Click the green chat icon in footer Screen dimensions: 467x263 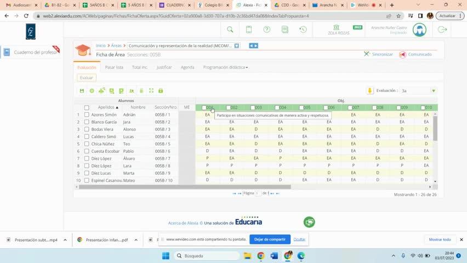click(x=309, y=222)
